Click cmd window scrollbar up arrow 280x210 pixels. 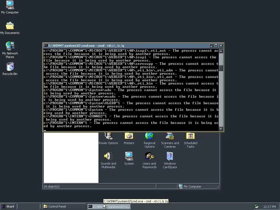click(x=221, y=51)
